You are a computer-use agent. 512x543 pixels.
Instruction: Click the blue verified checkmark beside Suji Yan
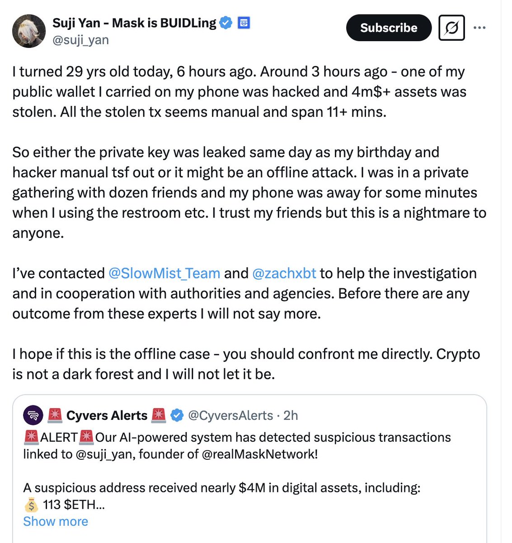pos(225,22)
